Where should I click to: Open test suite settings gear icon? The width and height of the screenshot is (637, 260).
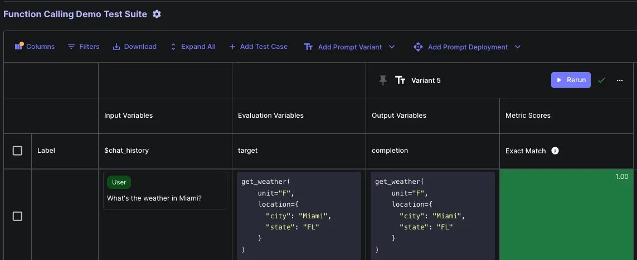point(157,14)
